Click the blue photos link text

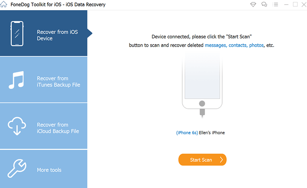tap(256, 45)
